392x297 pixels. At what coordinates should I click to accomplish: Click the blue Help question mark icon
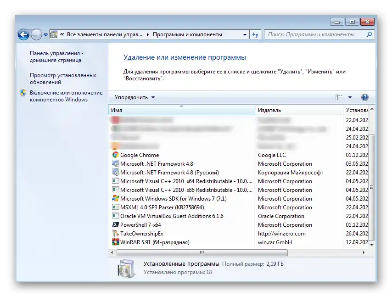(x=365, y=97)
